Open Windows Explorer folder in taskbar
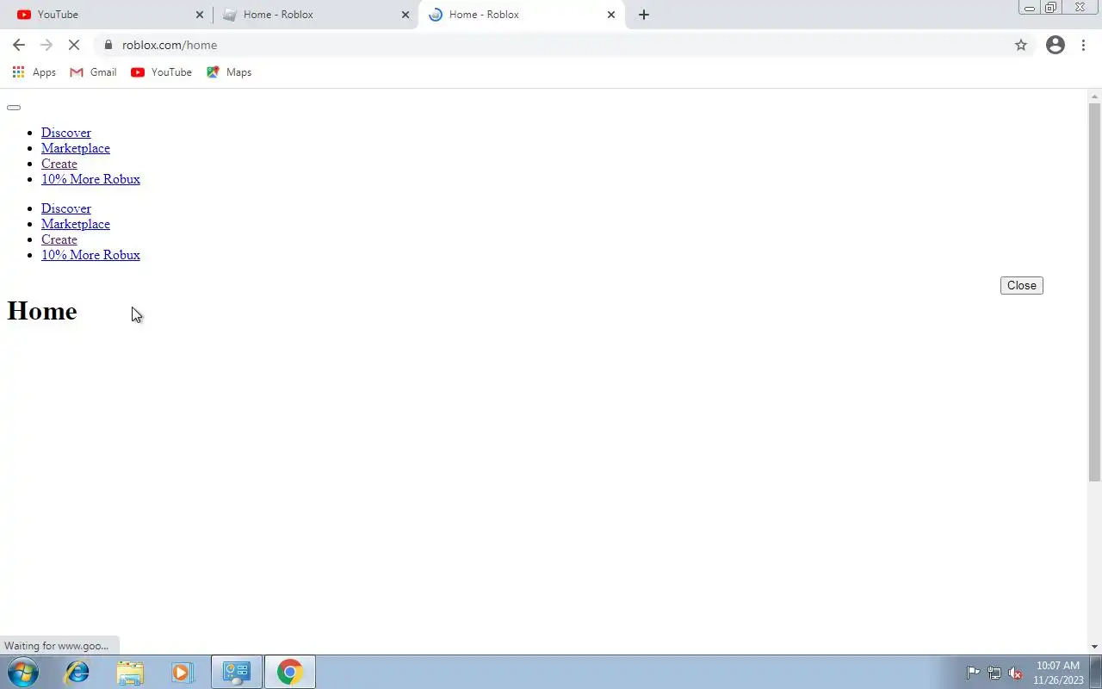 tap(130, 672)
